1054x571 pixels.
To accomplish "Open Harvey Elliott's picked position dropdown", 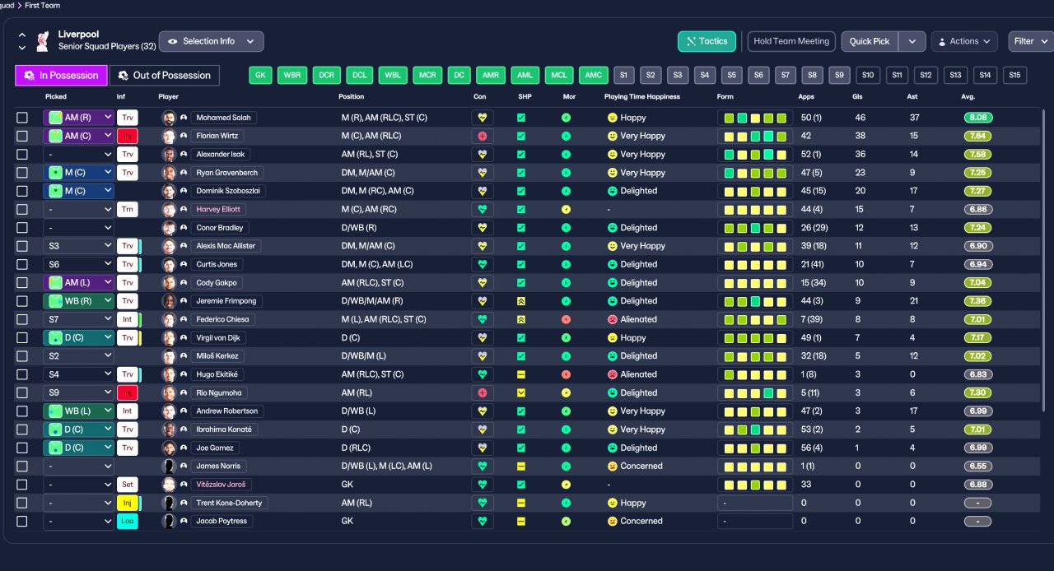I will pos(78,209).
